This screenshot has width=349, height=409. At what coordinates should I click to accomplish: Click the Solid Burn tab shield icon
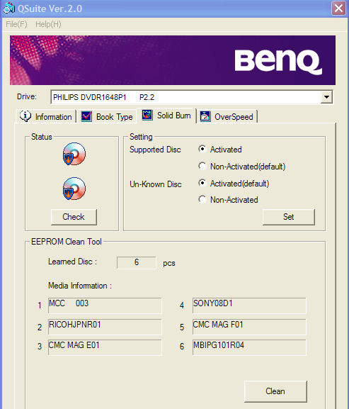click(147, 115)
